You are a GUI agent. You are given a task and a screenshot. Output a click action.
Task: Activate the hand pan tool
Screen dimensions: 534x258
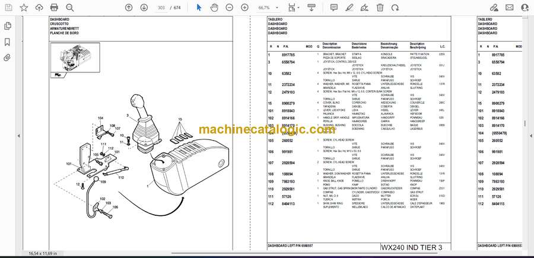[214, 8]
